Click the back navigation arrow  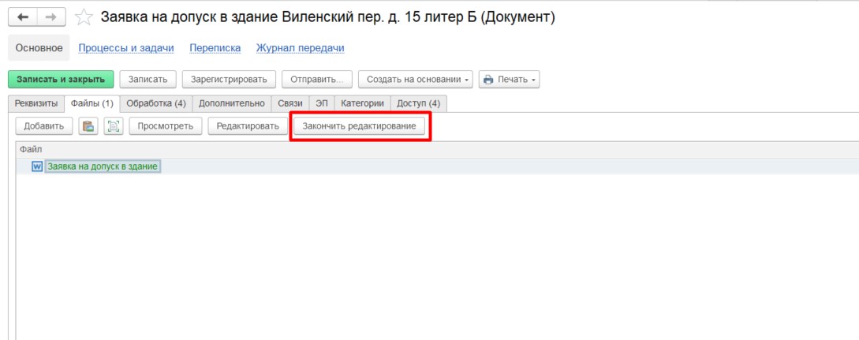pos(23,17)
